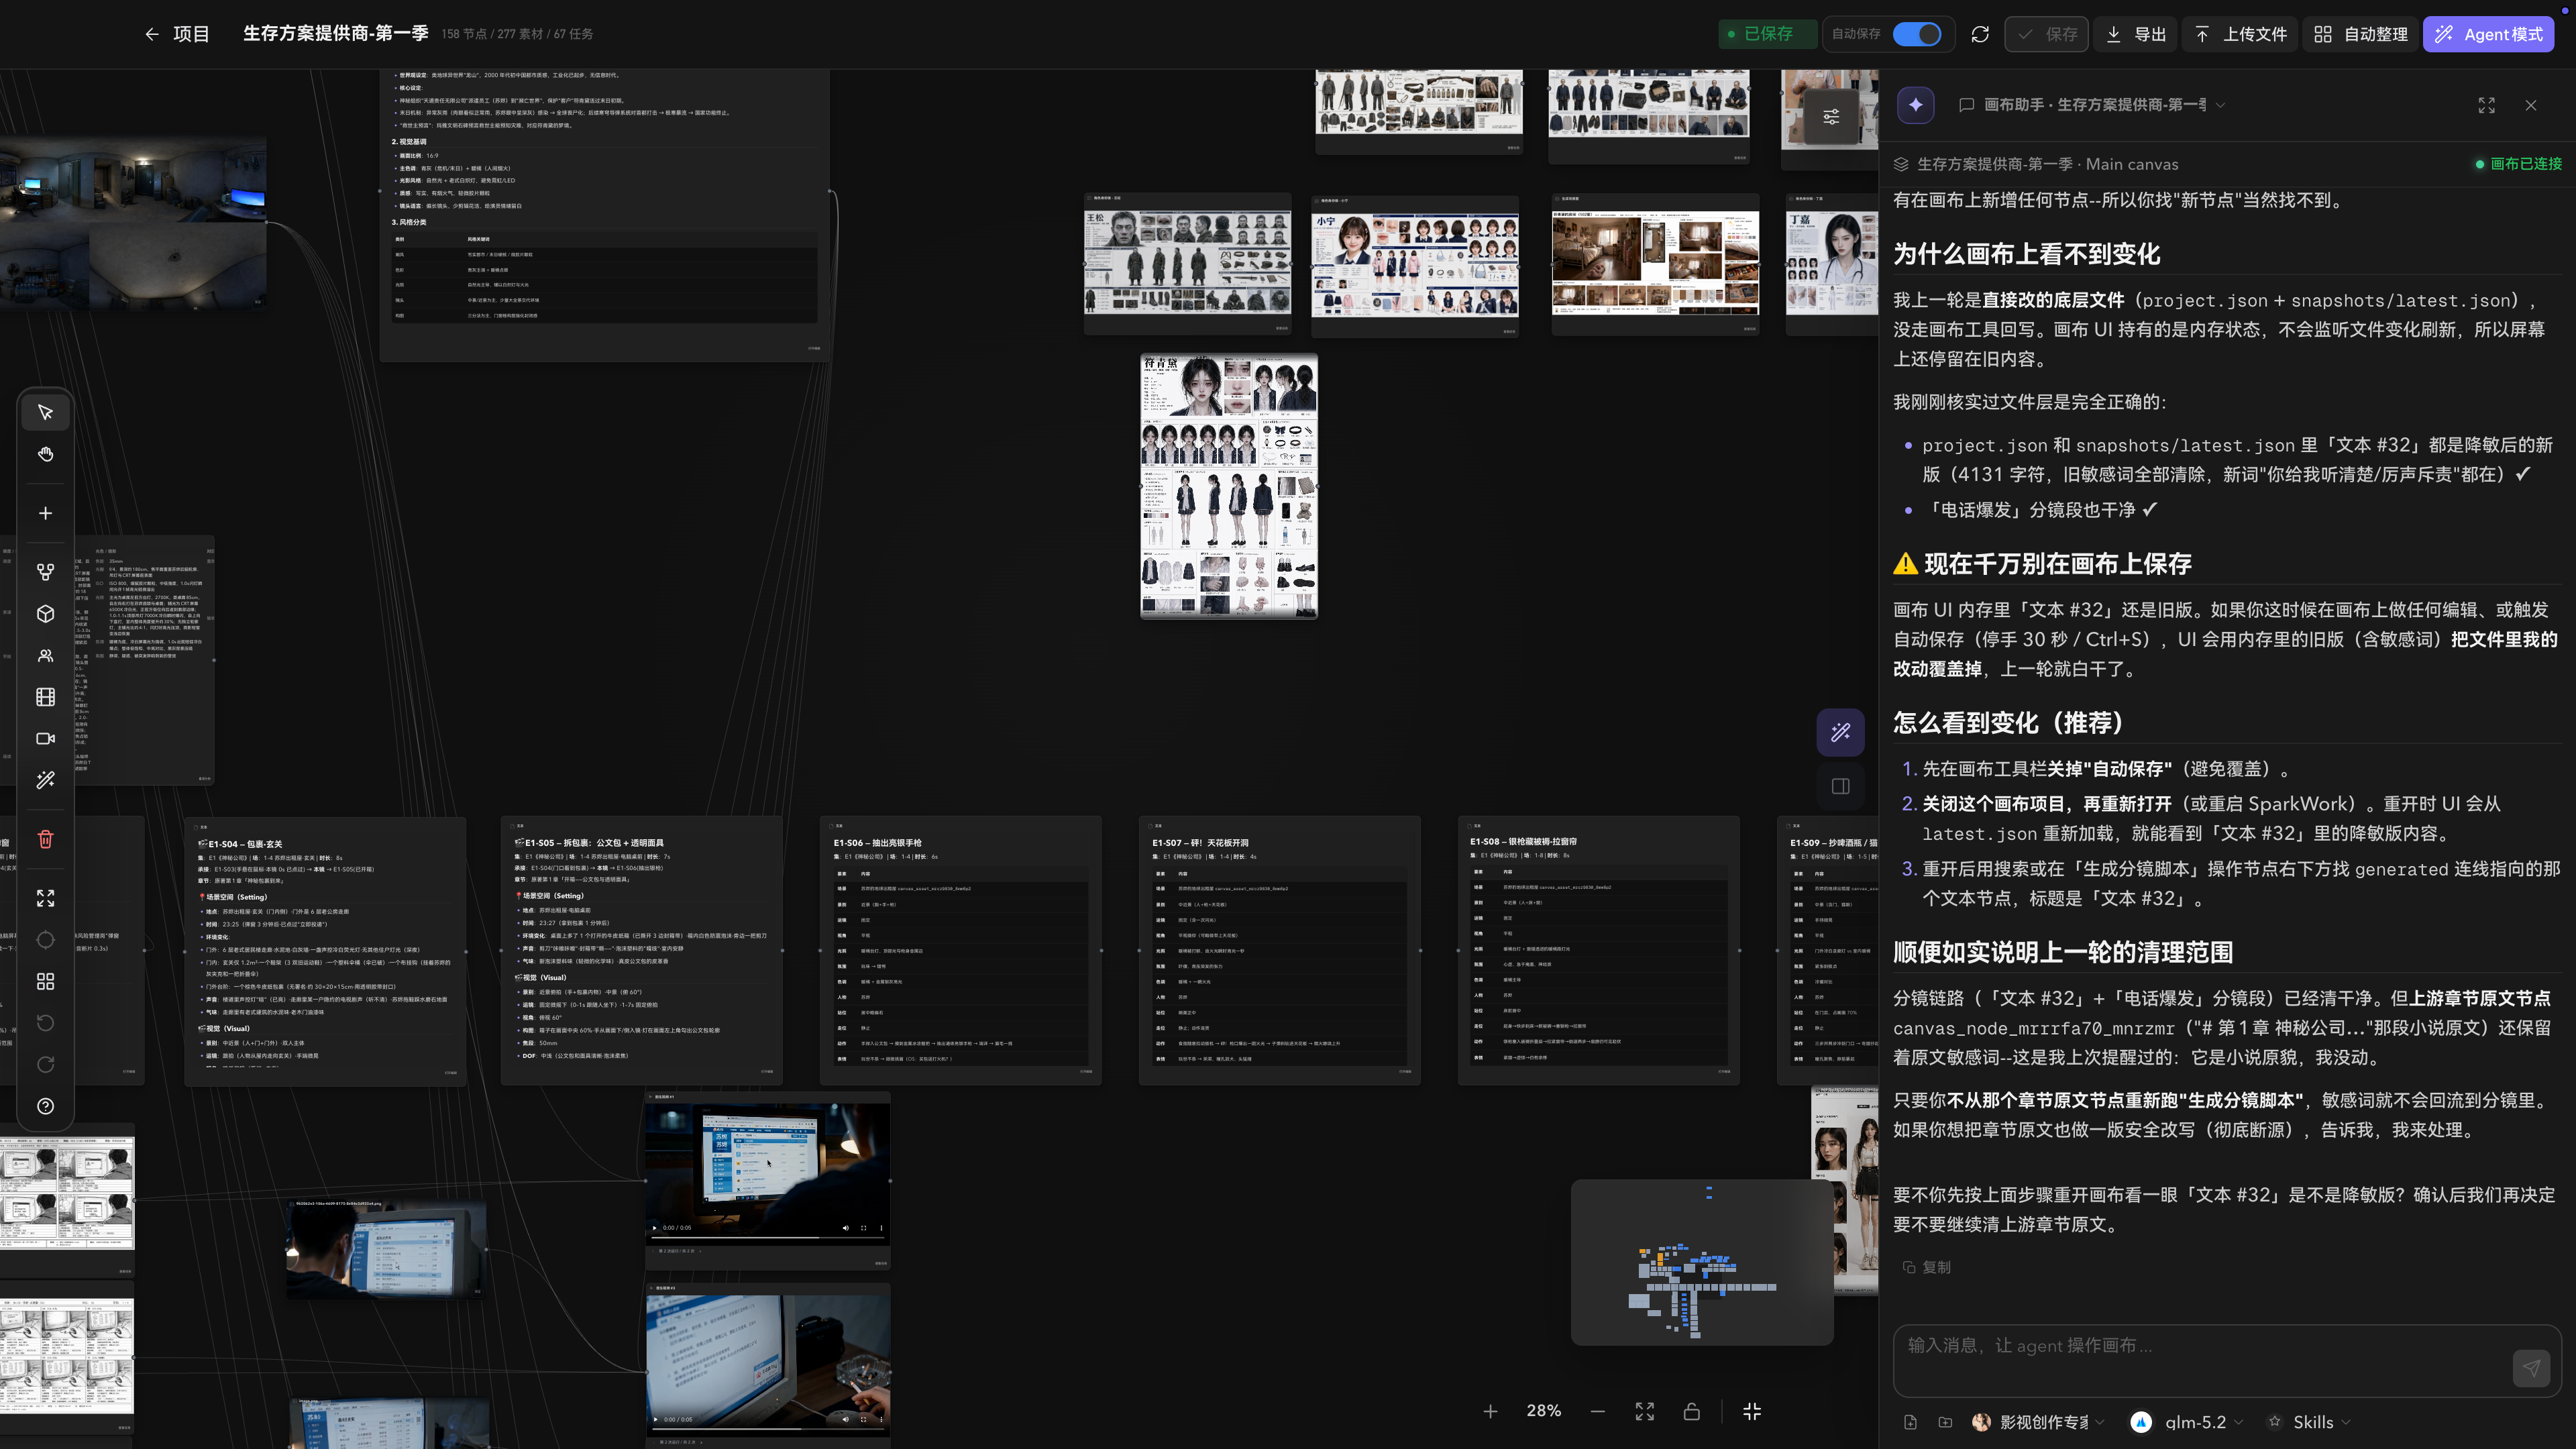Click the locate target crosshair icon
This screenshot has height=1449, width=2576.
point(45,940)
